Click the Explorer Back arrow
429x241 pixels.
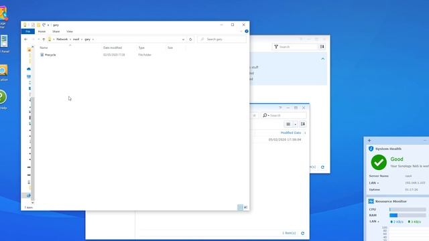(25, 39)
